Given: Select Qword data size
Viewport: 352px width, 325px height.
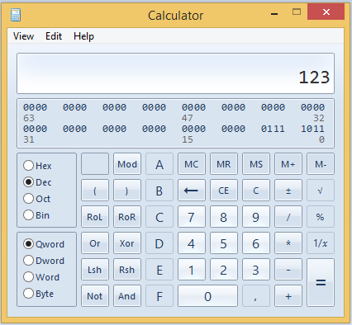Looking at the screenshot, I should click(44, 244).
